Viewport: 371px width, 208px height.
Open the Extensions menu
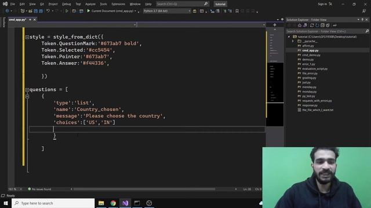coord(118,4)
